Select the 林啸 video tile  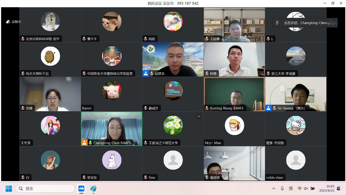point(234,59)
